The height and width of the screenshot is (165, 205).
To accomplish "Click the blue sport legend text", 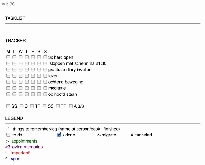I will click(x=16, y=159).
